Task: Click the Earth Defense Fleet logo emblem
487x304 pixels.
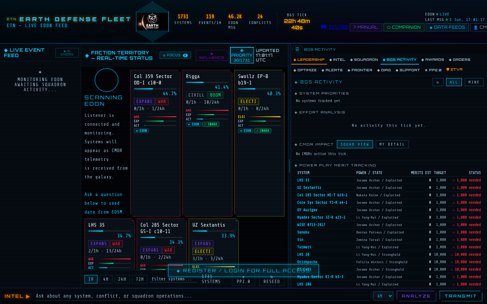Action: click(x=152, y=22)
